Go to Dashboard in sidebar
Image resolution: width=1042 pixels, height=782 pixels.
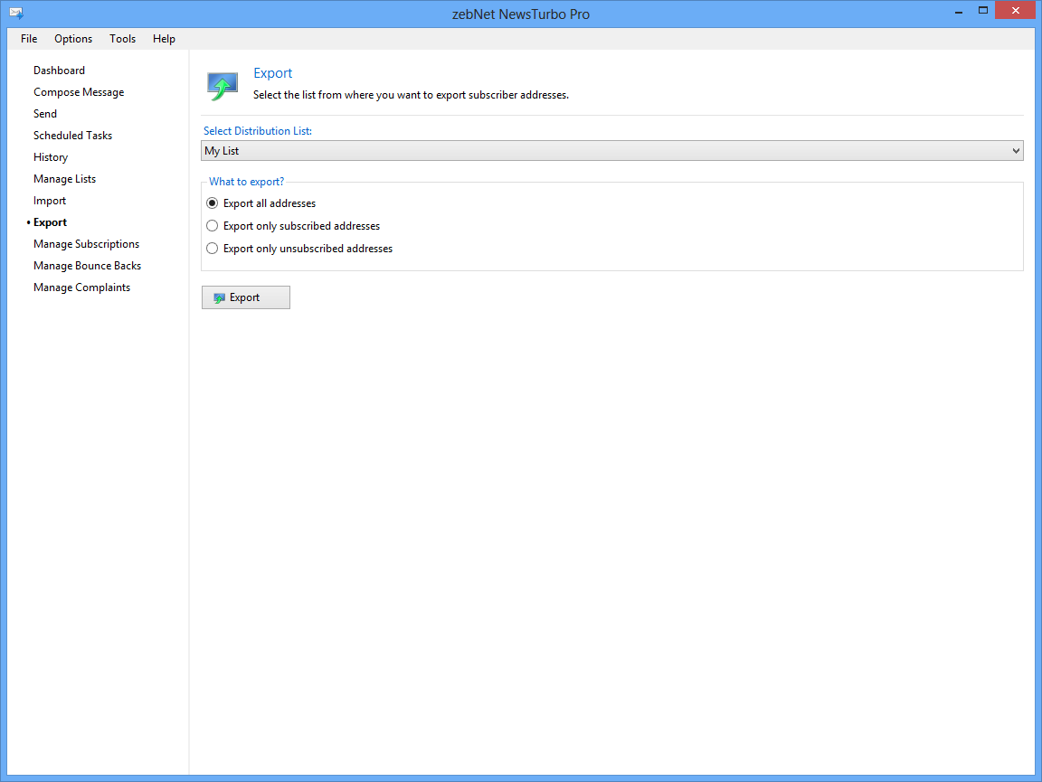coord(59,71)
